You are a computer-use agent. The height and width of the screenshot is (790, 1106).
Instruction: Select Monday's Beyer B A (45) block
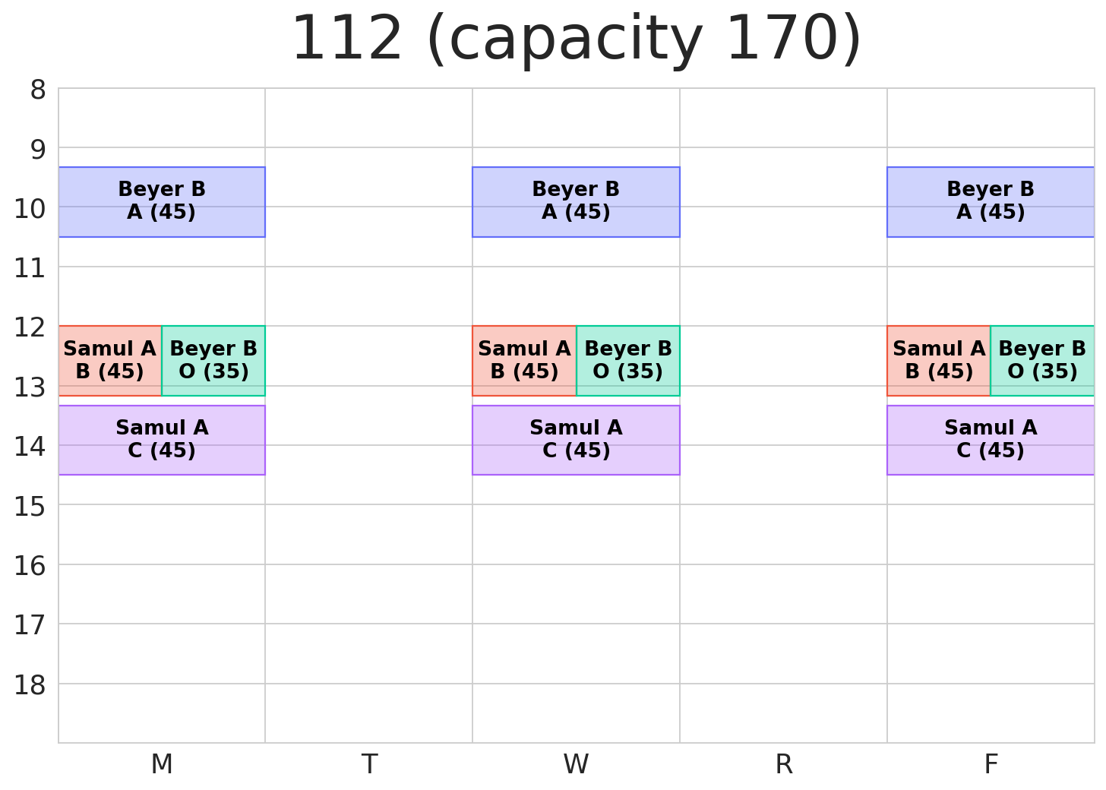(162, 201)
